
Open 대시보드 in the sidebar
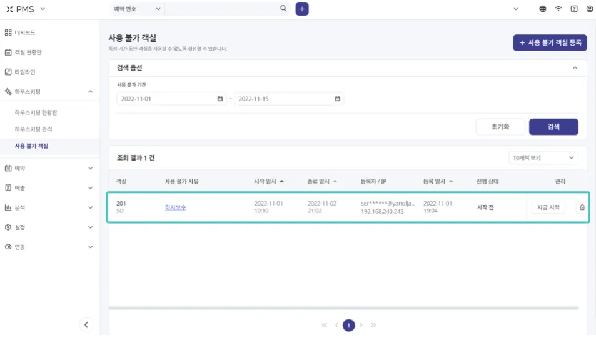tap(25, 32)
